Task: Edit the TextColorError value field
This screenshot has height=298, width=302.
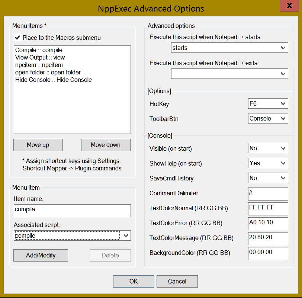Action: click(x=268, y=224)
